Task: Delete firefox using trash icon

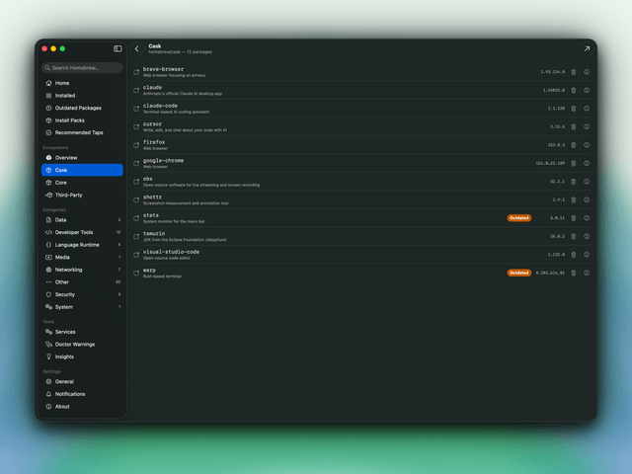Action: tap(574, 145)
